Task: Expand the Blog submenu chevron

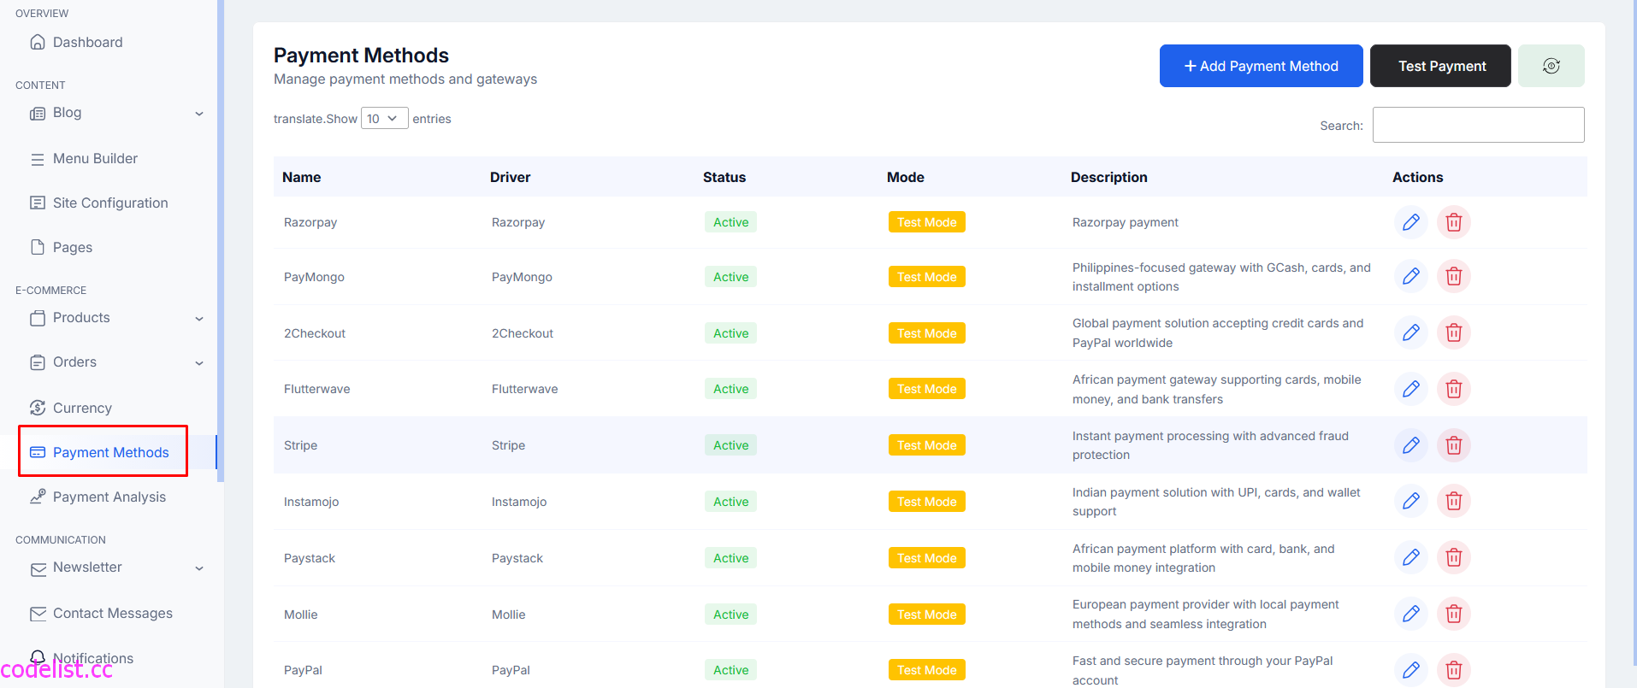Action: tap(199, 114)
